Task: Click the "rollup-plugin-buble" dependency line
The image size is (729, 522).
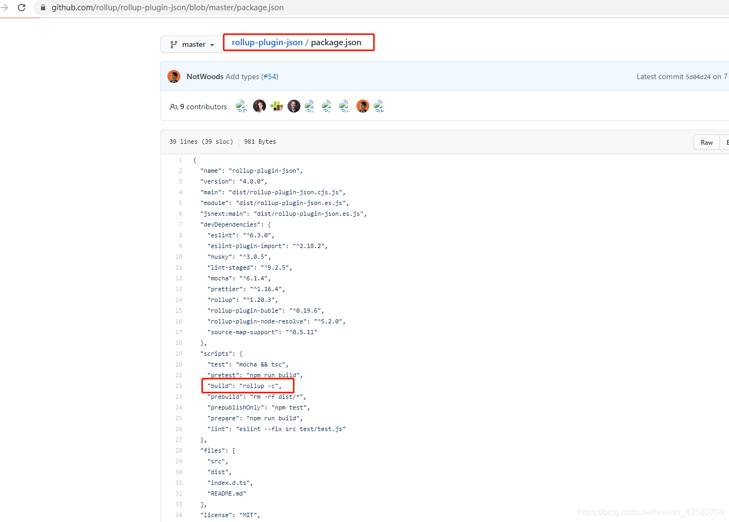Action: pyautogui.click(x=266, y=311)
